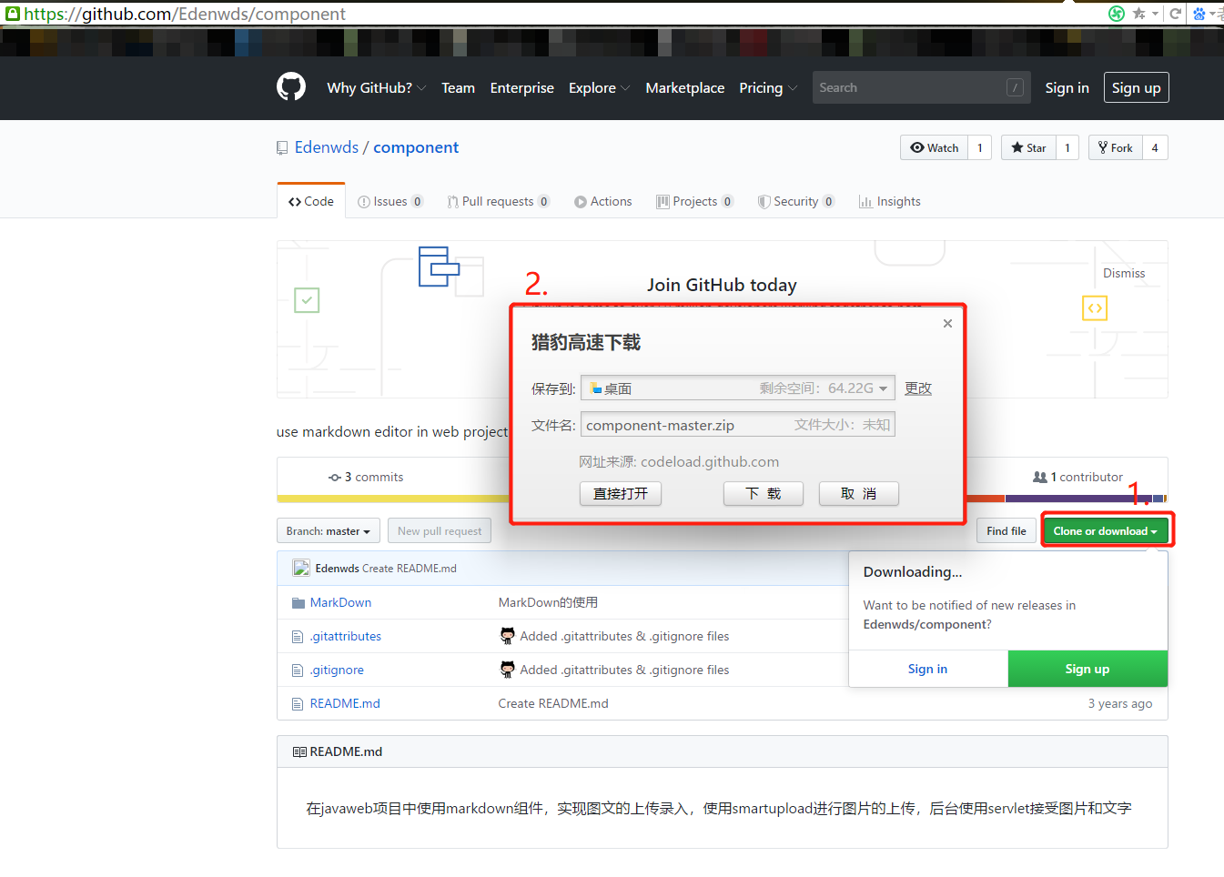Click the .gitignore file icon
Image resolution: width=1224 pixels, height=877 pixels.
point(298,670)
